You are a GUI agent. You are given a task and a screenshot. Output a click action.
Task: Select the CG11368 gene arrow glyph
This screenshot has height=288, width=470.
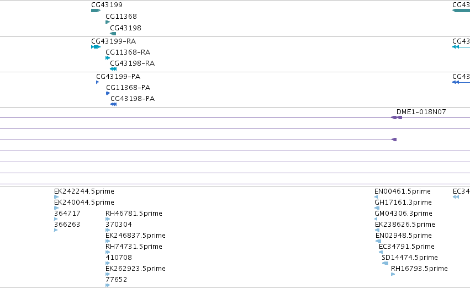108,22
